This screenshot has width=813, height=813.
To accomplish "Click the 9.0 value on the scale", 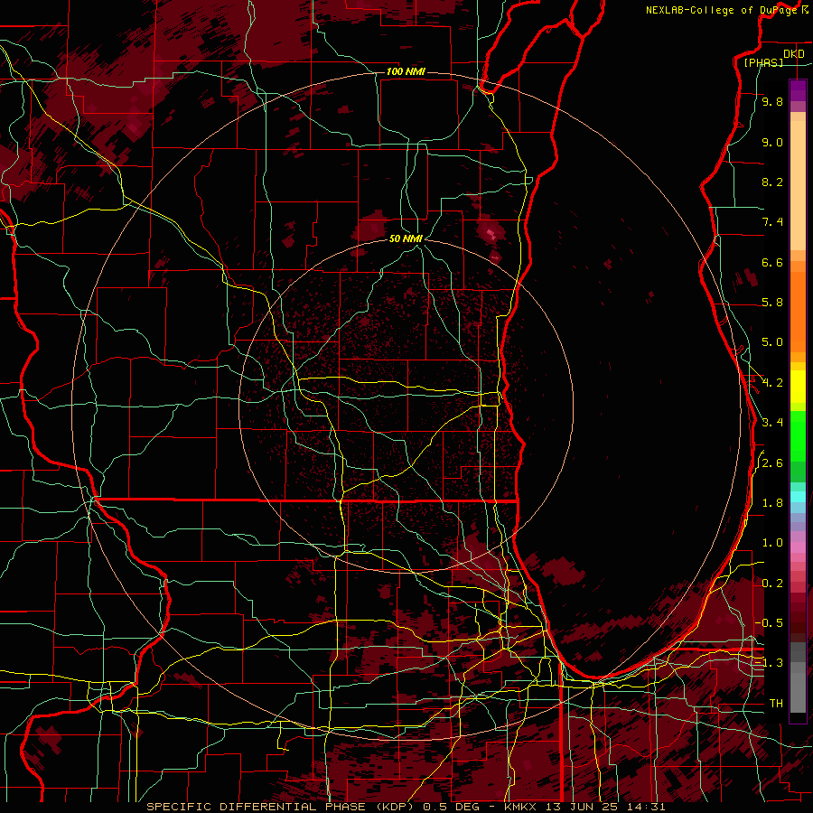I will (772, 142).
